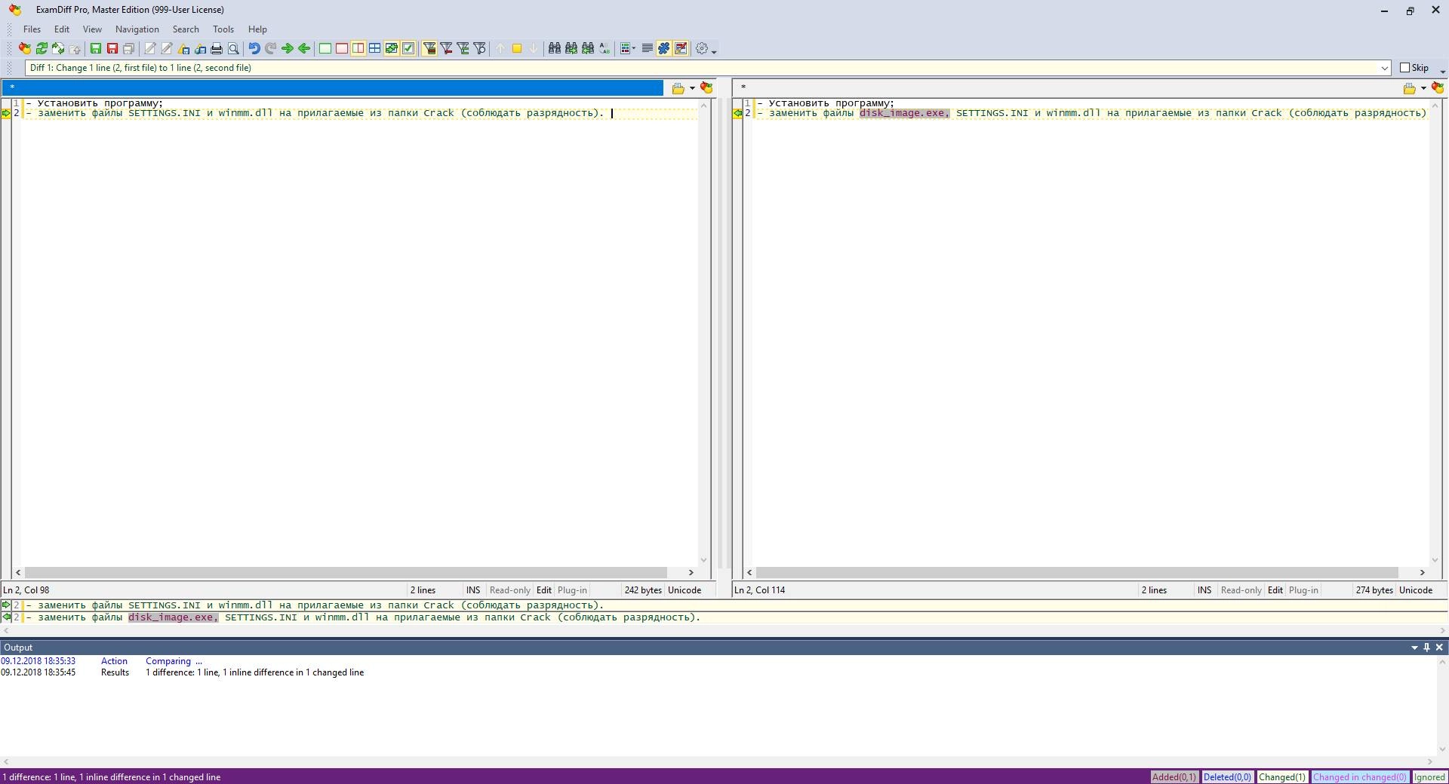1449x784 pixels.
Task: Toggle the horizontal/grid split view button
Action: click(375, 48)
